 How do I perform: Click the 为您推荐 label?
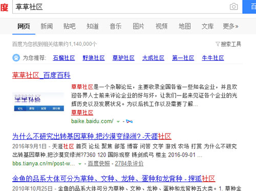point(34,58)
